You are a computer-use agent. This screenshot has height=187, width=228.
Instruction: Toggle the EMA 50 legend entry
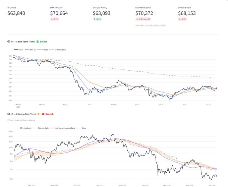tap(43, 50)
